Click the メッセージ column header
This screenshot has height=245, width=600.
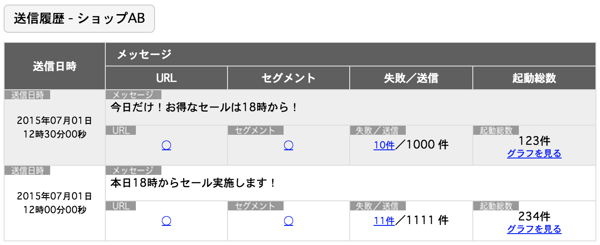click(350, 55)
